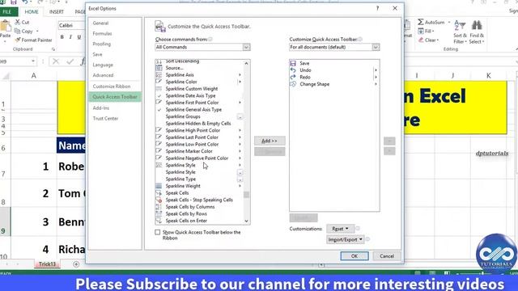Click the Sparkline Color icon
The height and width of the screenshot is (291, 518).
click(x=159, y=82)
